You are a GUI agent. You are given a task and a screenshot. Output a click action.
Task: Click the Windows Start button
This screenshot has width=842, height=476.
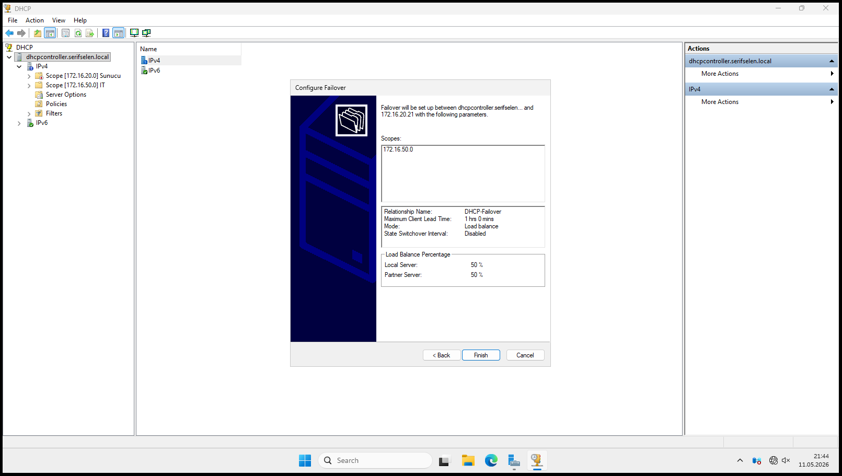pos(305,460)
